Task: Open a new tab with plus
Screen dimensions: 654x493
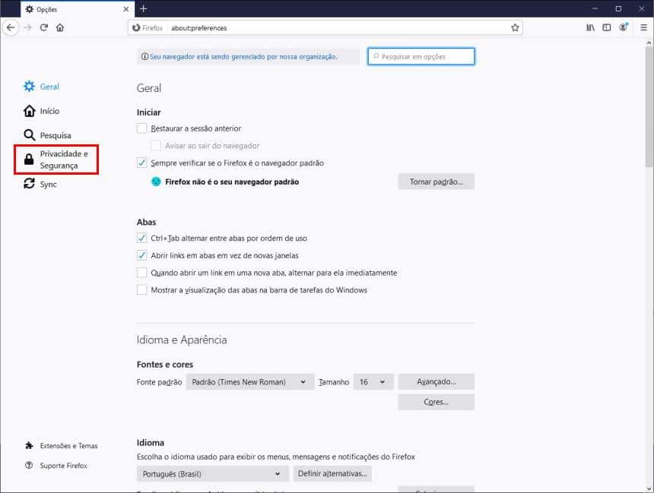Action: (144, 9)
